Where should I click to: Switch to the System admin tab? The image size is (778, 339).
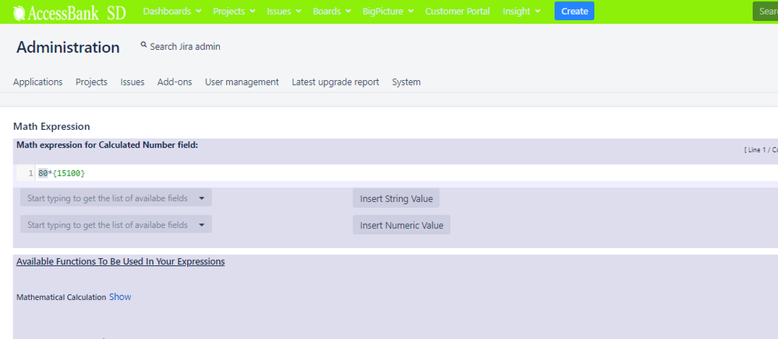pos(406,82)
